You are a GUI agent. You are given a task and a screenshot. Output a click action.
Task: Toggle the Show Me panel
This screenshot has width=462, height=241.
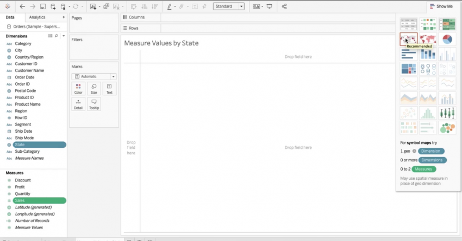pos(441,6)
